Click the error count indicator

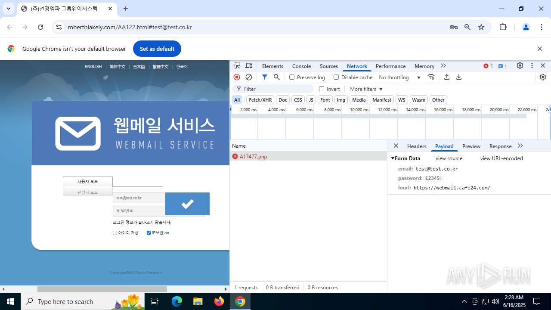(x=488, y=66)
